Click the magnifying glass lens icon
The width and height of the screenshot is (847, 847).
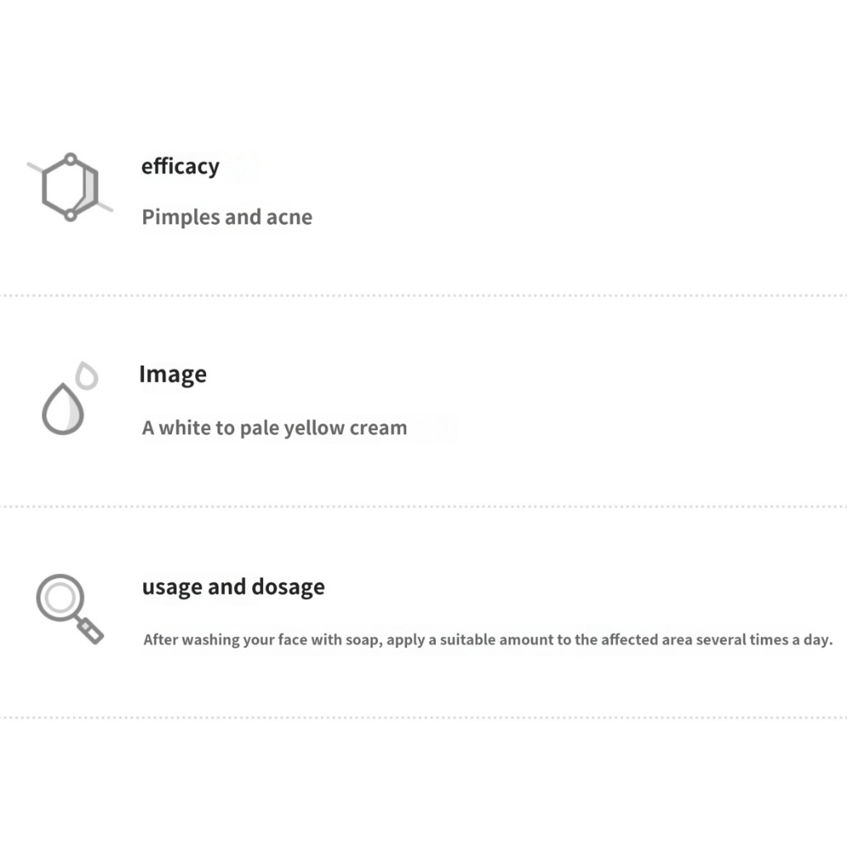pos(60,598)
